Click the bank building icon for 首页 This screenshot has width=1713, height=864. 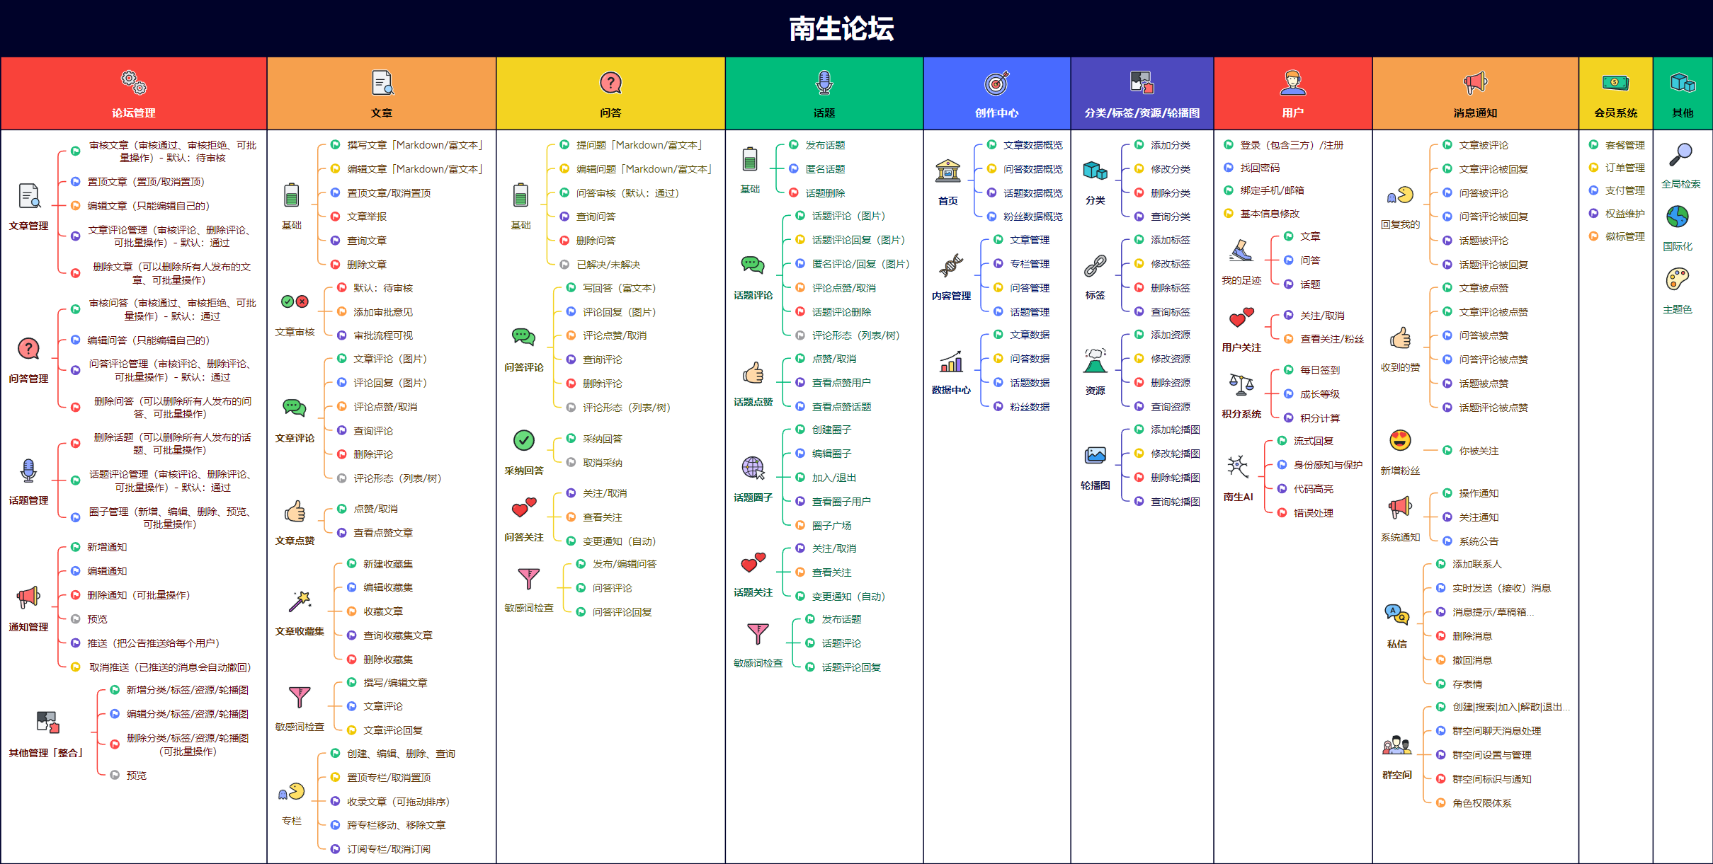pos(947,171)
